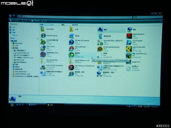
Task: Select the EPSON_PJ_UD (F:) drive in tree
Action: (x=24, y=58)
